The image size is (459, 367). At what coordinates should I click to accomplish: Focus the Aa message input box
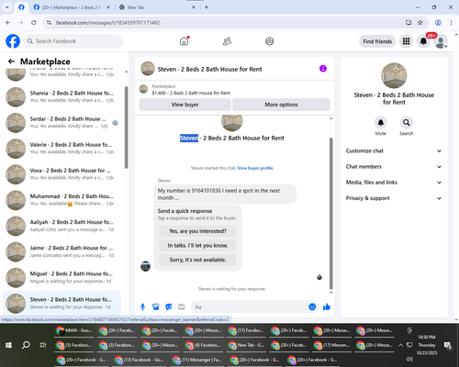pyautogui.click(x=250, y=306)
